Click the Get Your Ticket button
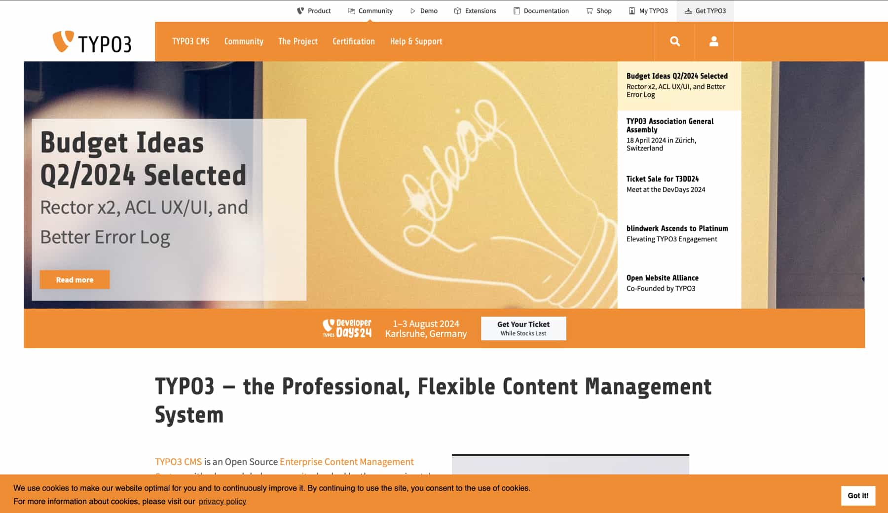Image resolution: width=888 pixels, height=513 pixels. tap(523, 329)
